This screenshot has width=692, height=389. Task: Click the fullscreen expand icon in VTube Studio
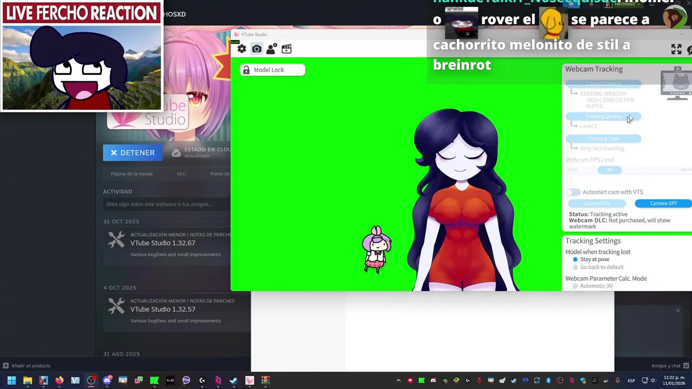click(676, 49)
